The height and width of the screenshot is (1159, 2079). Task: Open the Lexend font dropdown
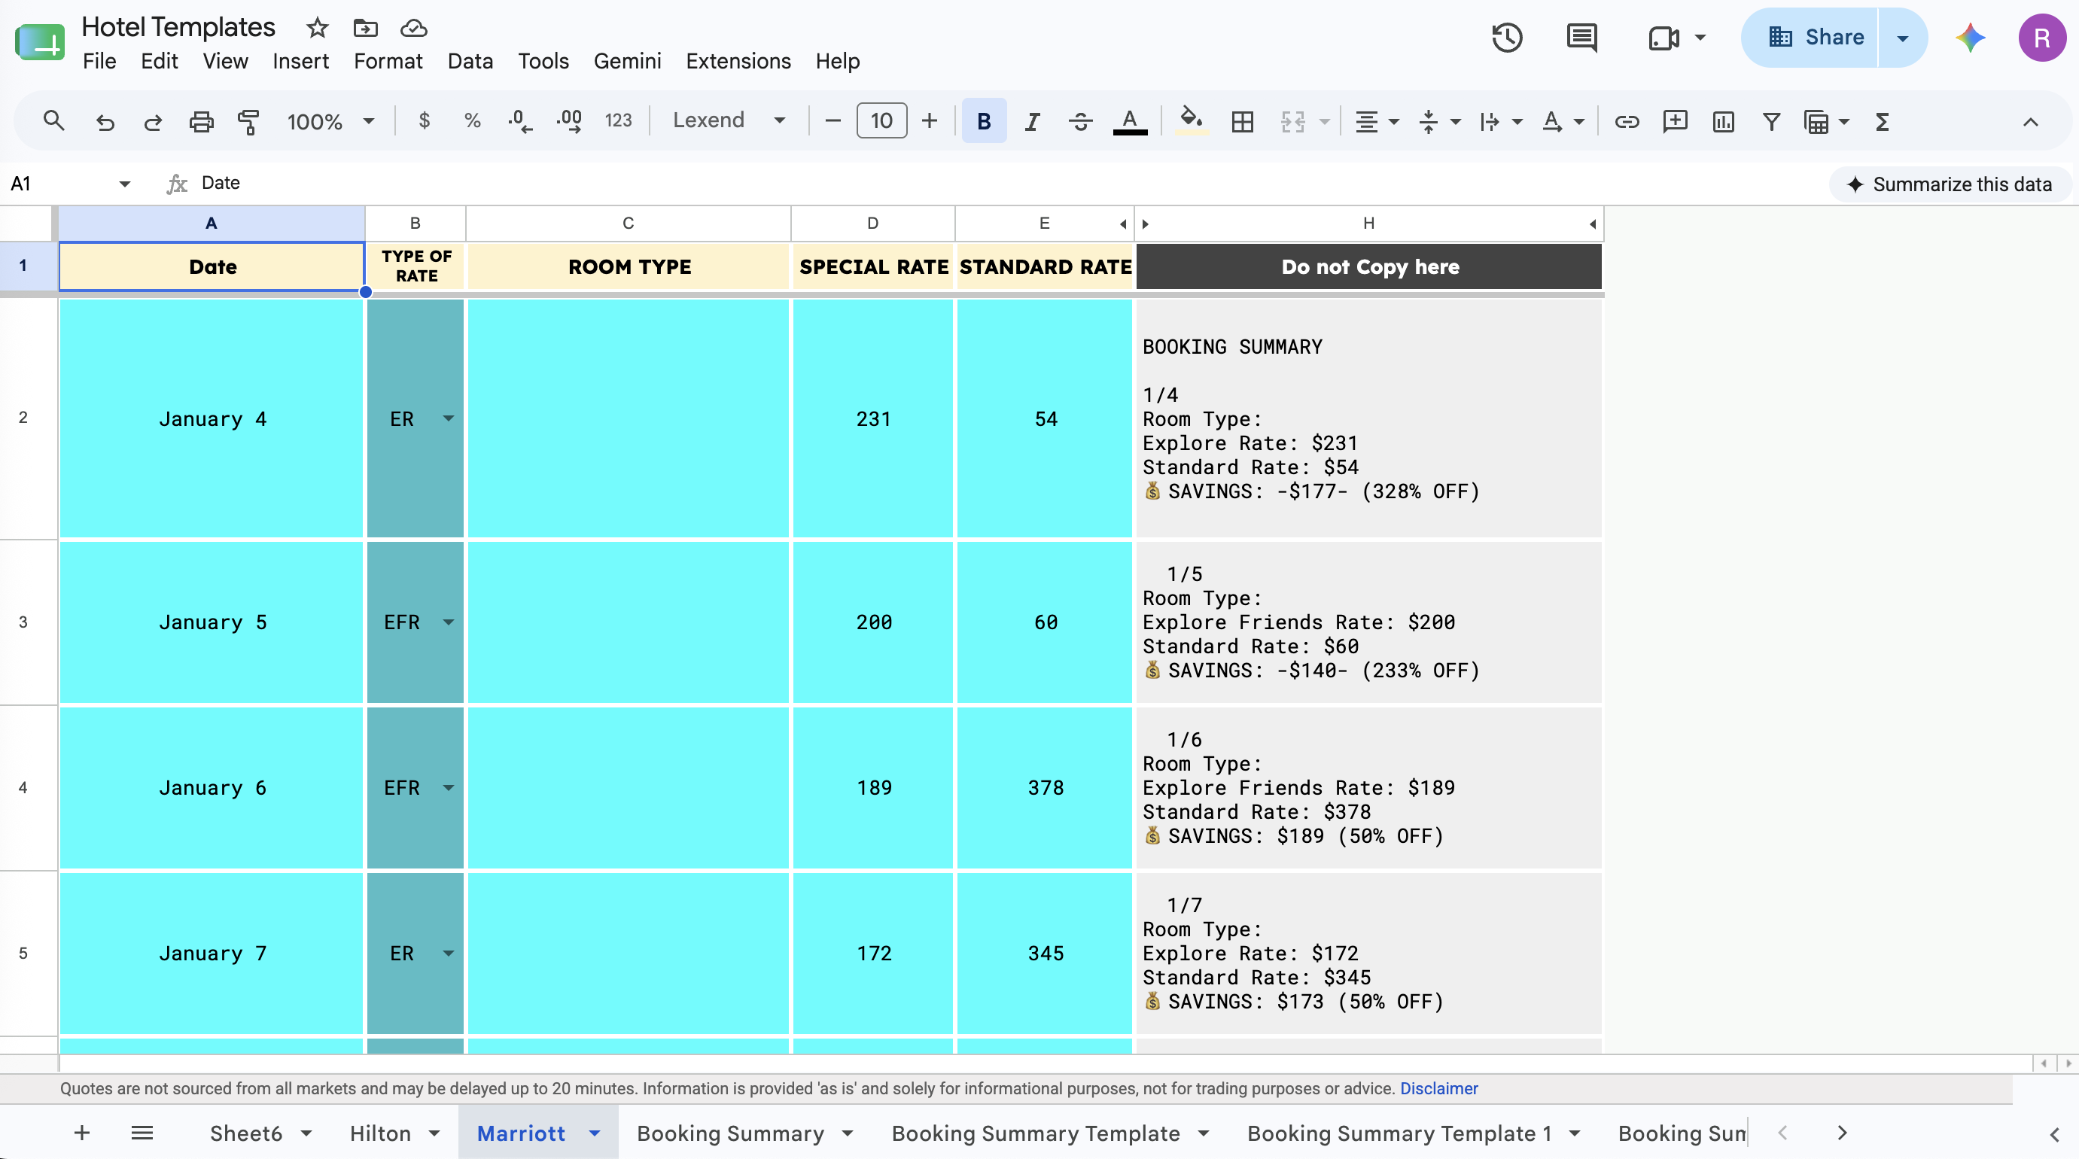pos(729,121)
